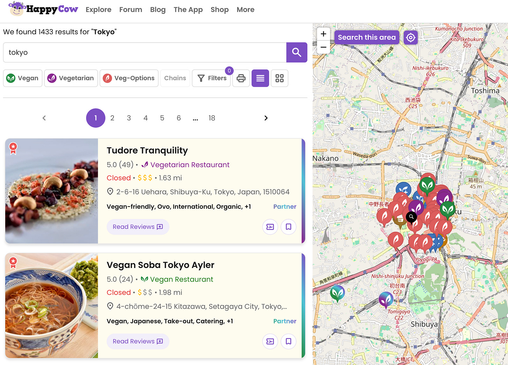
Task: Switch to grid view
Action: [279, 78]
